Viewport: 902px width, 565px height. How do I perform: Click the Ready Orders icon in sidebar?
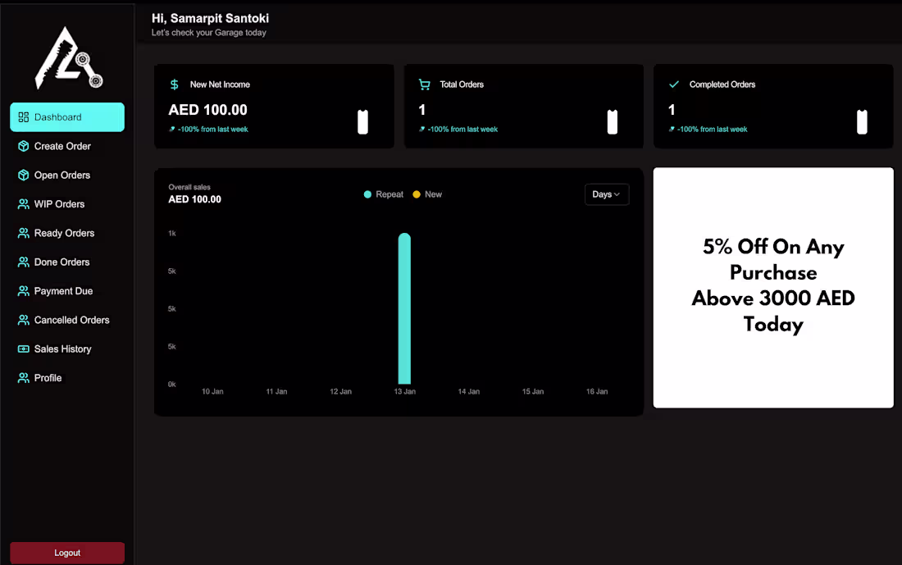[x=22, y=233]
